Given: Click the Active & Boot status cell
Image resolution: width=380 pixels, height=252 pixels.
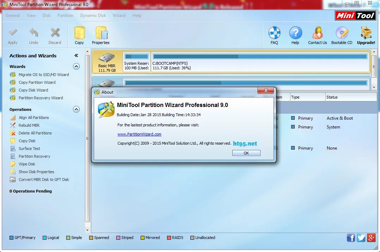Looking at the screenshot, I should (x=340, y=118).
